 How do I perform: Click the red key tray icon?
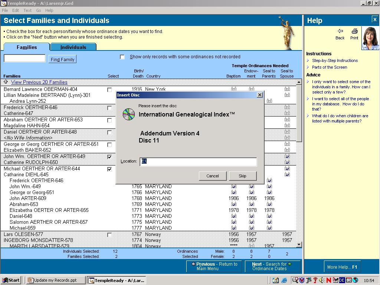[x=315, y=280]
